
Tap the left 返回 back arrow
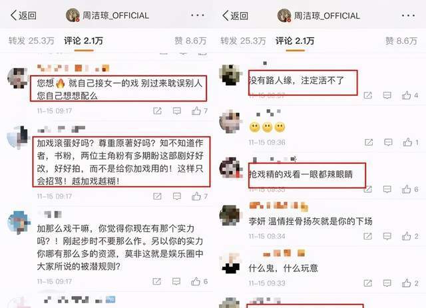point(23,15)
